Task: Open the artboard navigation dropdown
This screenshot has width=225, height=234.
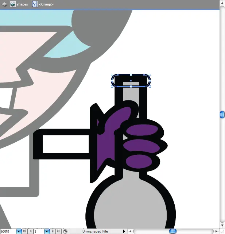Action: [x=47, y=231]
